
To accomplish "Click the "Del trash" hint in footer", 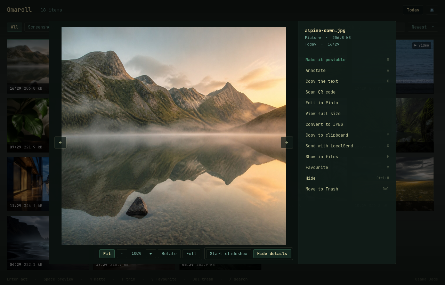I will (203, 279).
